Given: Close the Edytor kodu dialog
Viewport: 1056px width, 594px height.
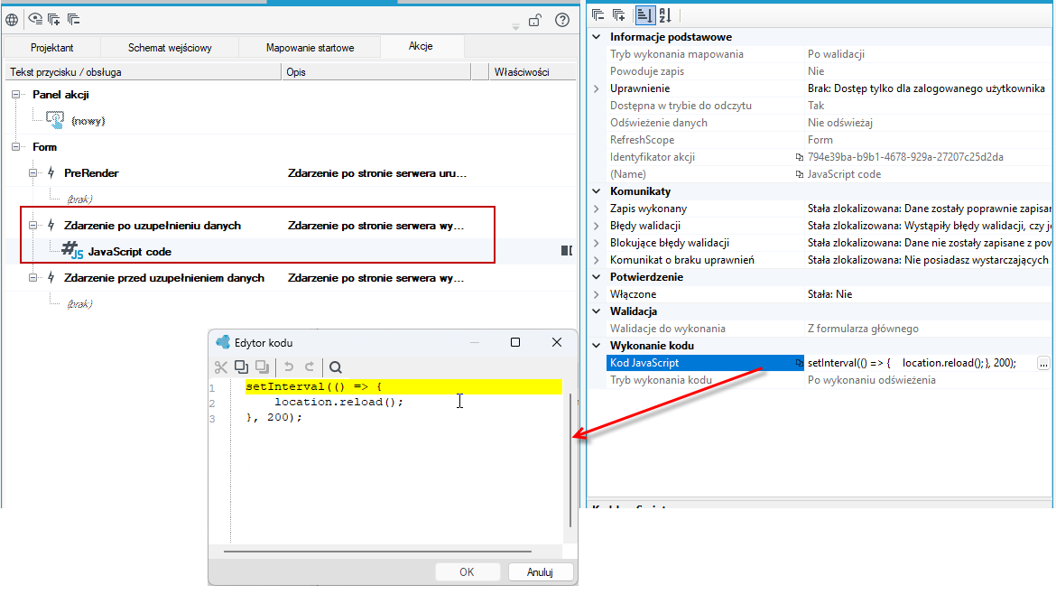Looking at the screenshot, I should point(557,342).
